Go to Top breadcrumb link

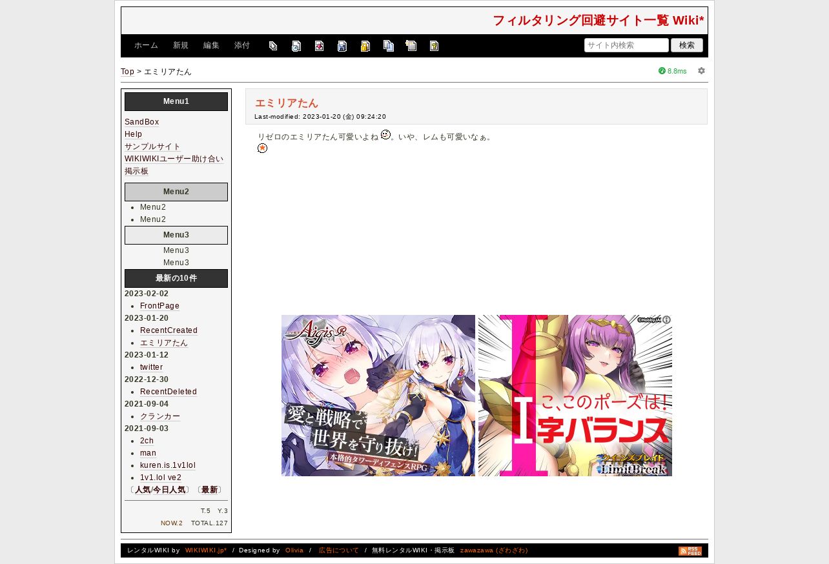tap(127, 72)
